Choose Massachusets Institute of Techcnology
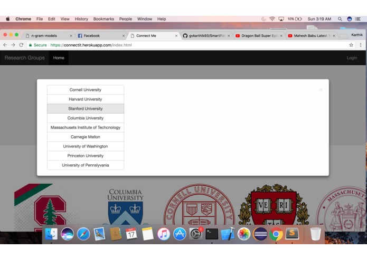The height and width of the screenshot is (260, 367). (x=86, y=127)
